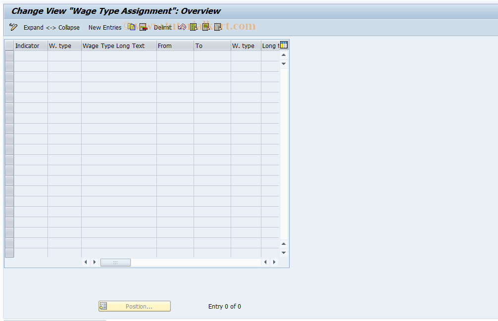Click bottom scroll up arrow of vertical scrollbar
This screenshot has width=498, height=321.
(x=284, y=244)
